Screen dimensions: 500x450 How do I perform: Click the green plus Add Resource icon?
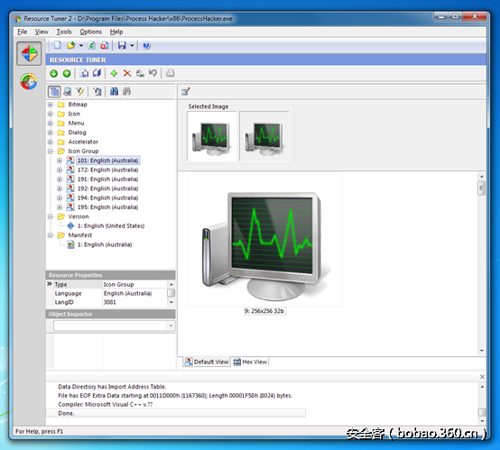click(114, 74)
